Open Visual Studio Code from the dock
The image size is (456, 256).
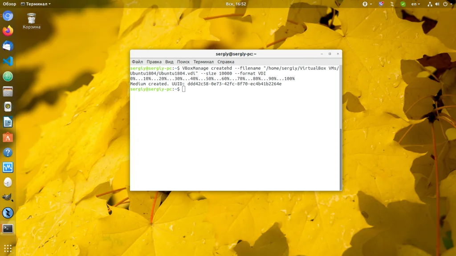(8, 61)
